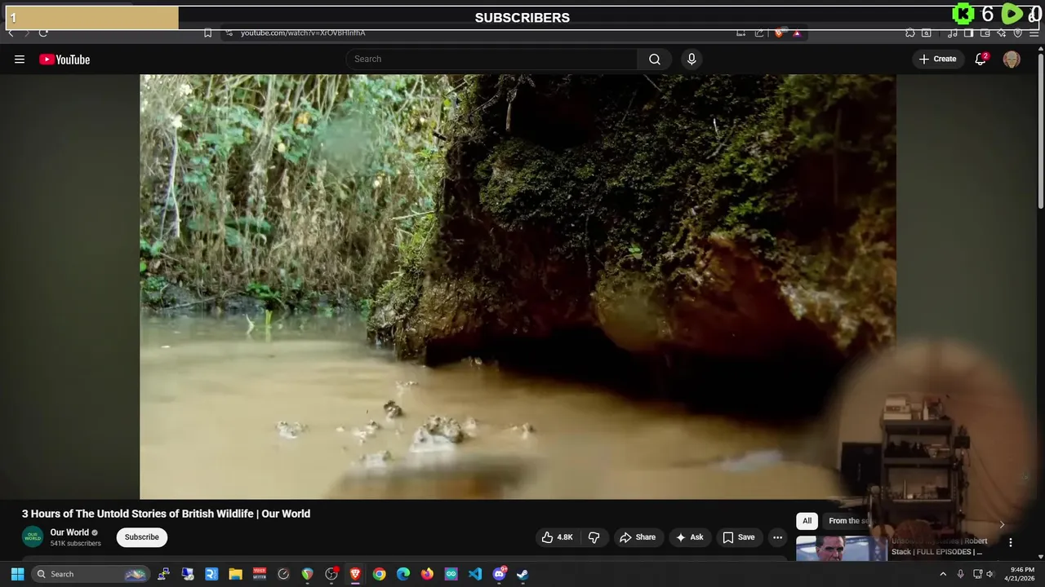Show hidden system tray icons

[x=943, y=574]
